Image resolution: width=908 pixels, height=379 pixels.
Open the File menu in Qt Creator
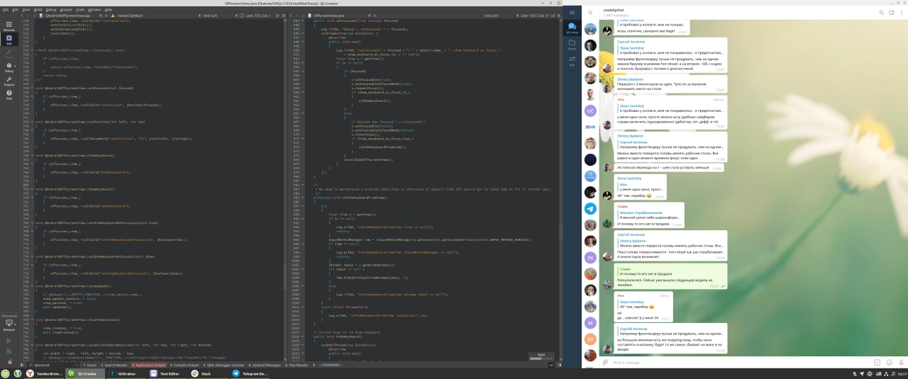(x=5, y=10)
